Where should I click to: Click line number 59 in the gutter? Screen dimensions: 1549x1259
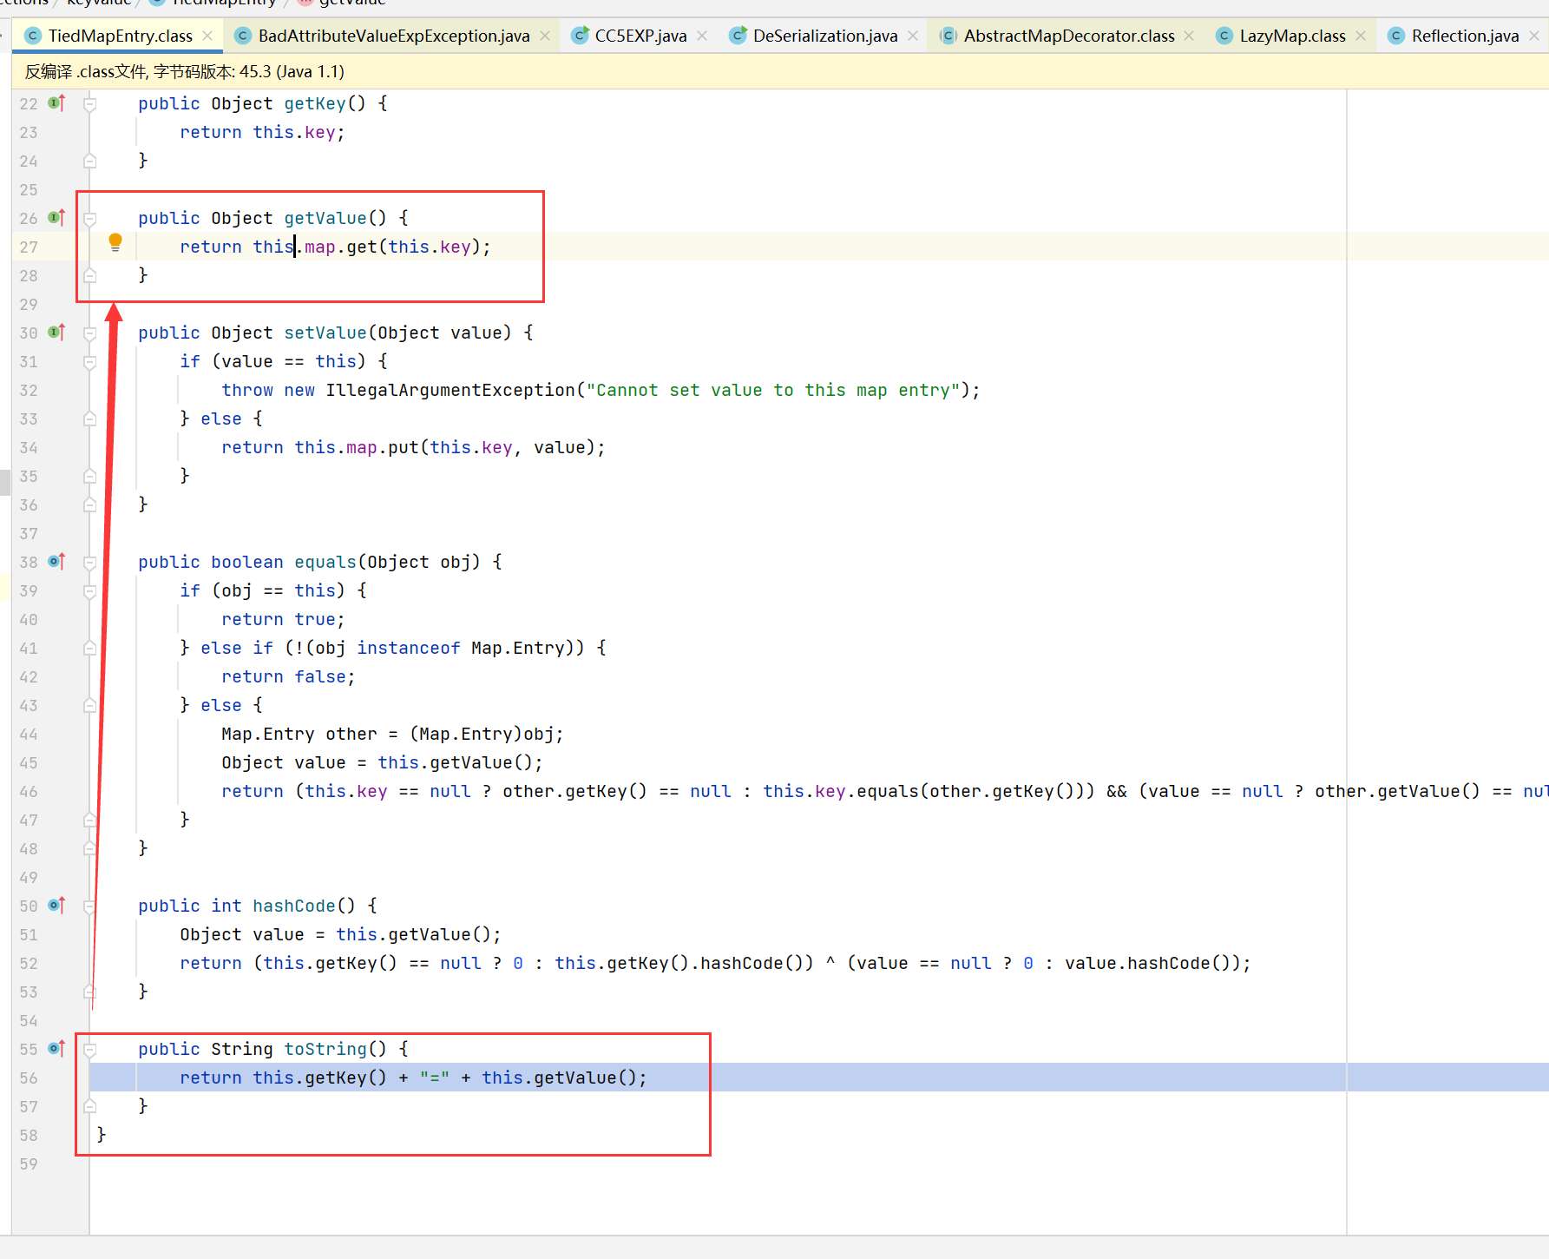point(29,1164)
